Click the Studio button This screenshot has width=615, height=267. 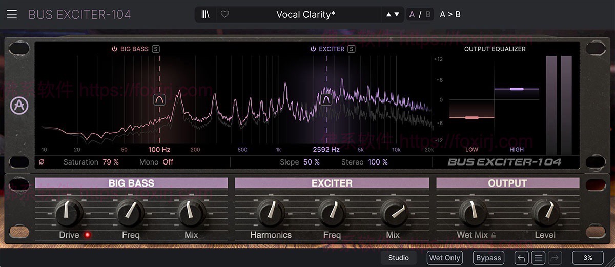pos(398,258)
